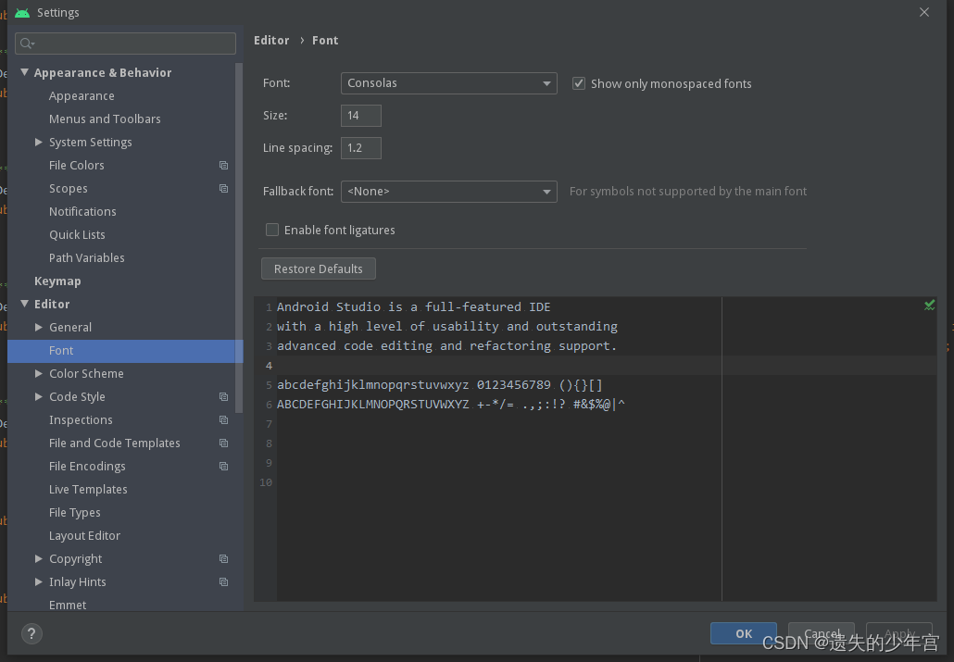Click the project-level icon beside Inlay Hints

[223, 581]
